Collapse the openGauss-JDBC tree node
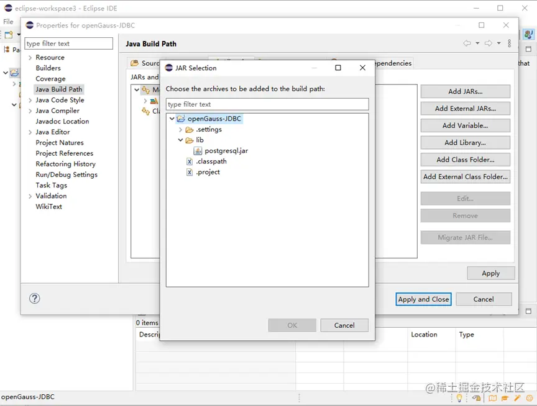537x406 pixels. click(172, 119)
